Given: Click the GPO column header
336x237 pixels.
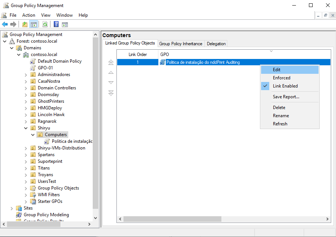Looking at the screenshot, I should [165, 55].
